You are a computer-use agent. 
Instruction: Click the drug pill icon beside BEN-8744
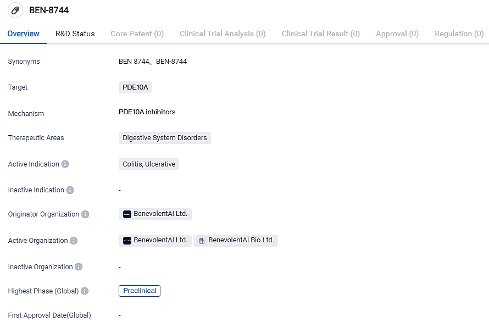(x=15, y=10)
